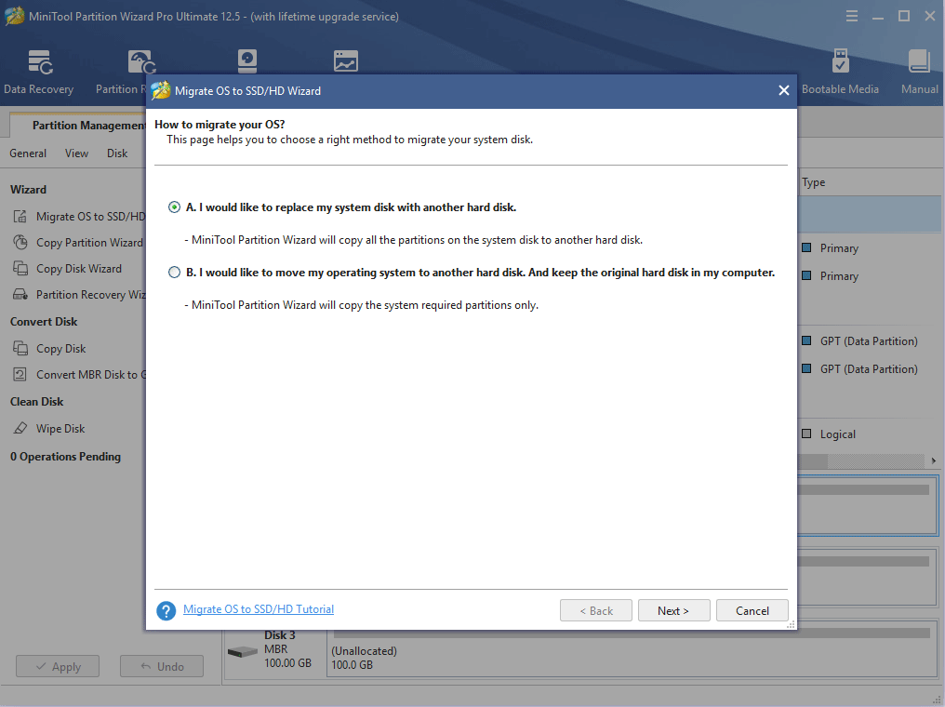Click the help question mark icon in wizard
Screen dimensions: 945x707
(166, 610)
